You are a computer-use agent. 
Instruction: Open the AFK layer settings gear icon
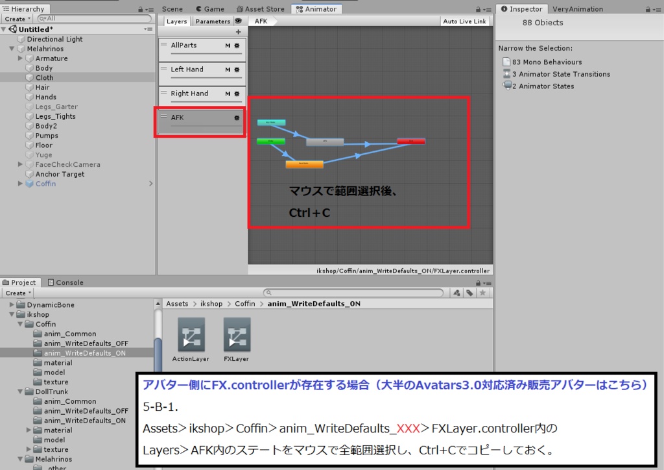pos(236,117)
